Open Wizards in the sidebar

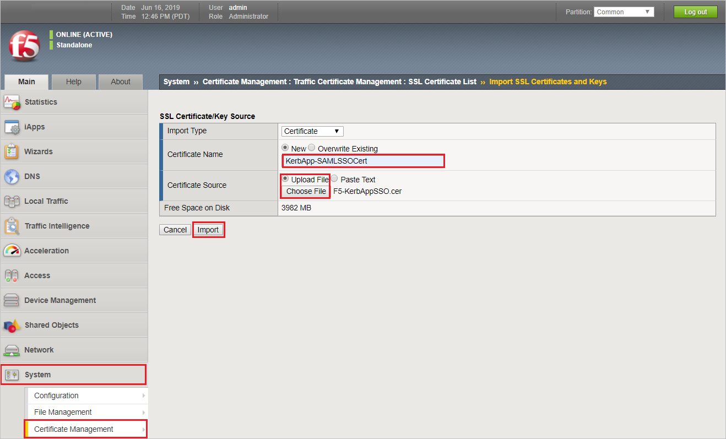74,151
